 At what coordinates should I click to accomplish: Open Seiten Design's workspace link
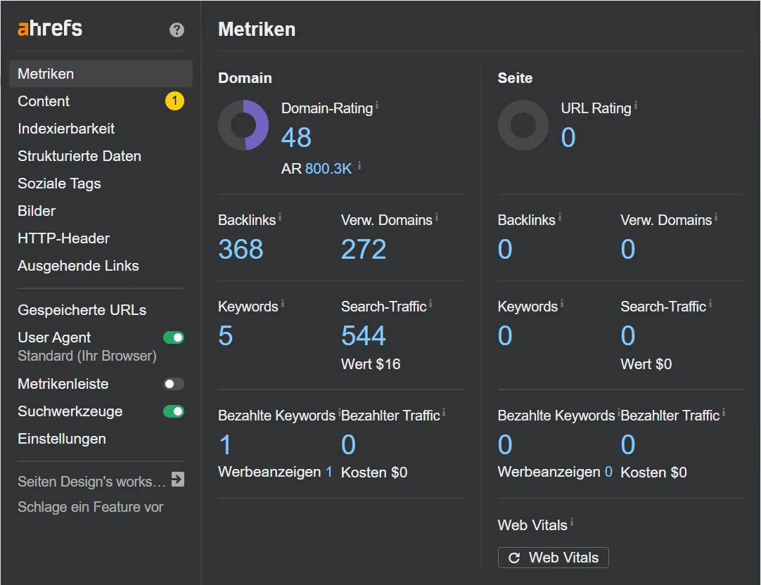91,481
